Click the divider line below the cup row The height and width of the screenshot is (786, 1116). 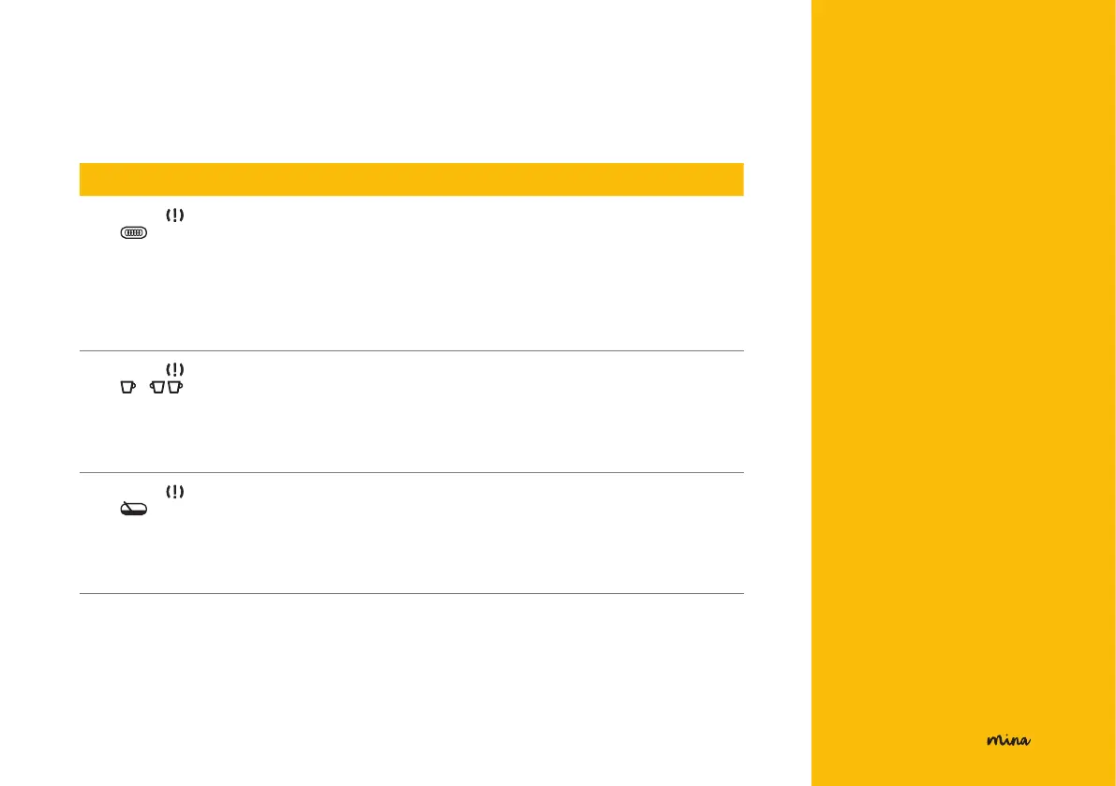tap(410, 473)
